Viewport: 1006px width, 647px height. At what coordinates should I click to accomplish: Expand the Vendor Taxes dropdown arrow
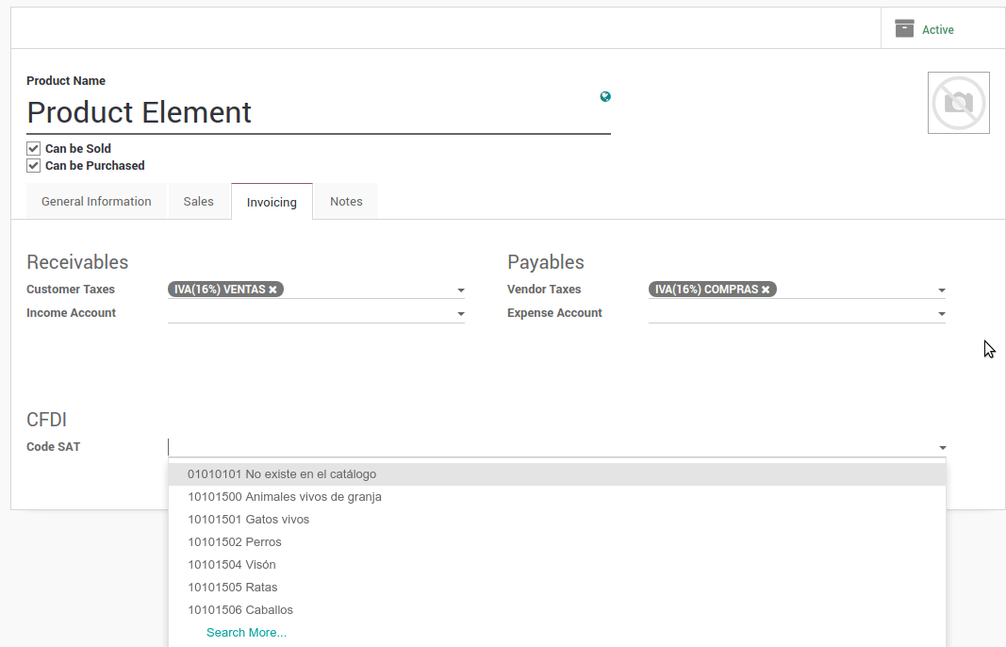(x=941, y=290)
